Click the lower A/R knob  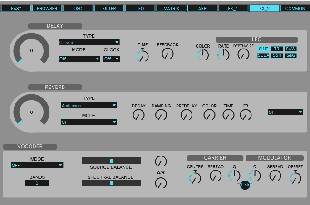point(161,183)
